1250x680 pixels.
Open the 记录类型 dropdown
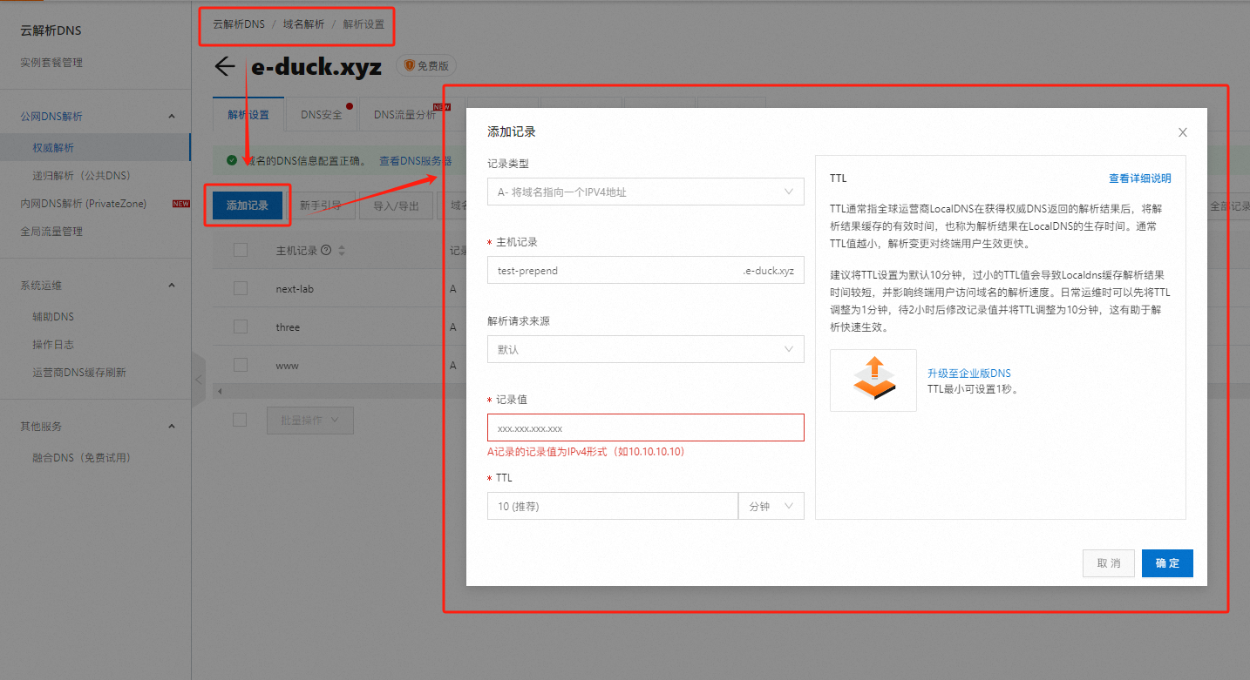[x=645, y=192]
